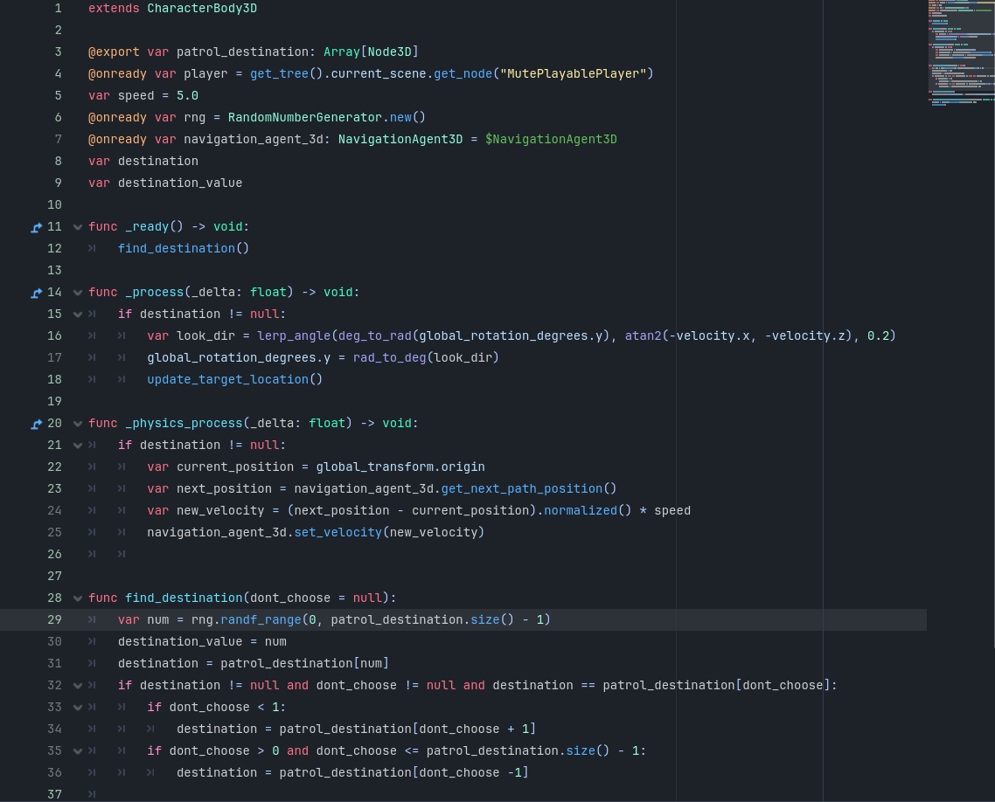
Task: Click 'Array[Node3D]' type hint
Action: pyautogui.click(x=371, y=52)
